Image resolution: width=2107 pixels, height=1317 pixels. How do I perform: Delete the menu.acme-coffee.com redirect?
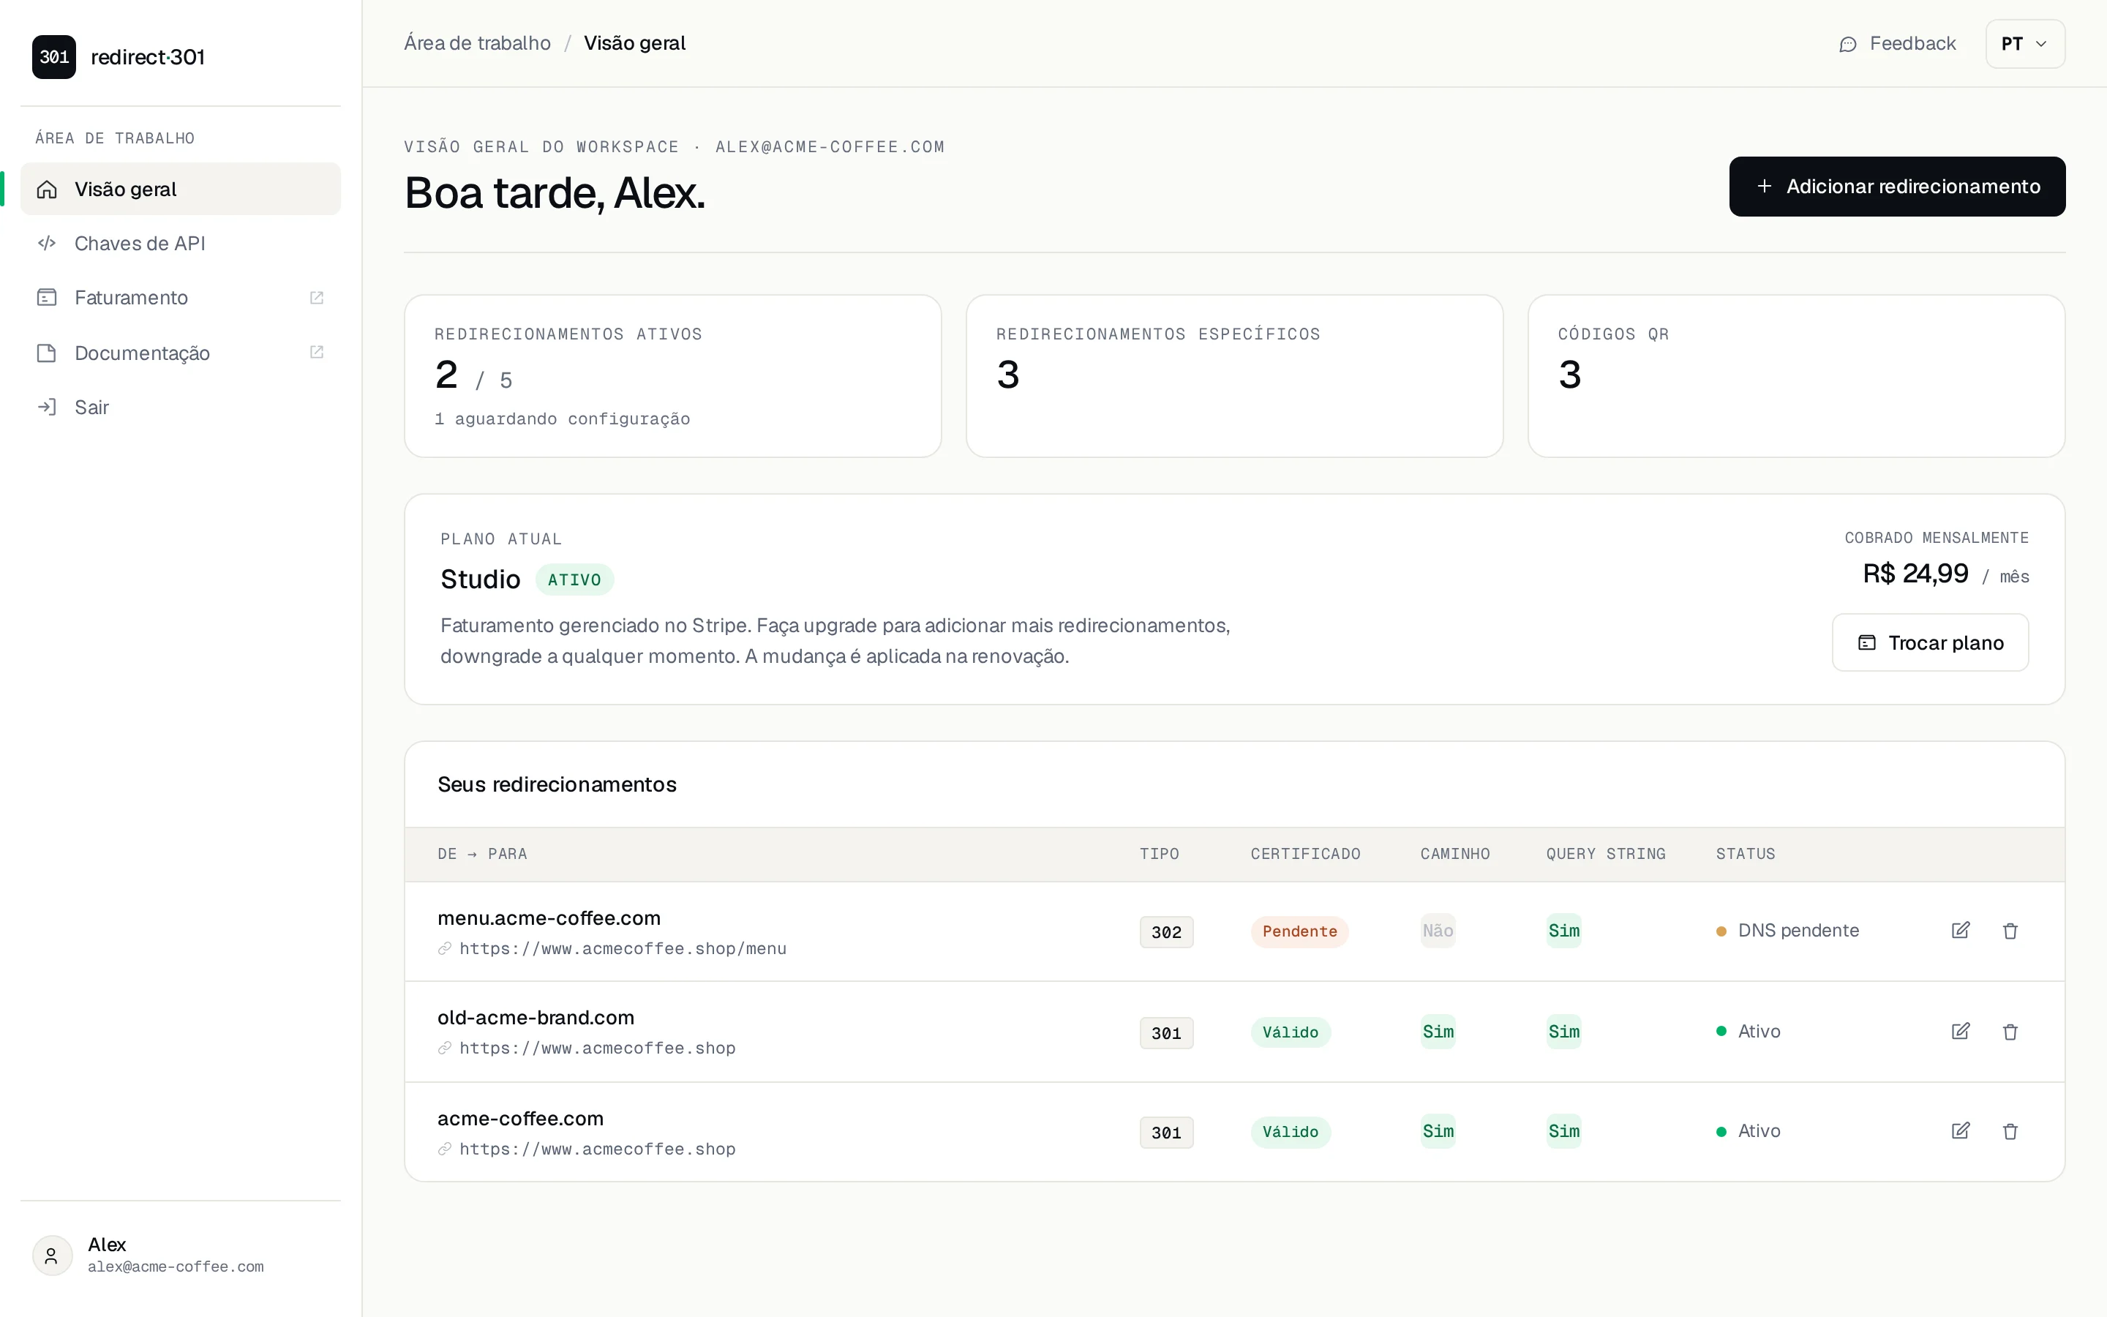tap(2010, 930)
